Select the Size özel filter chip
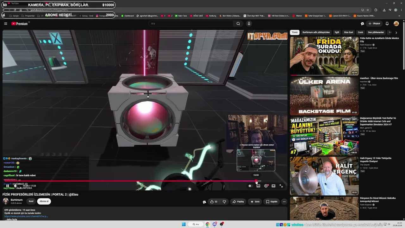The height and width of the screenshot is (228, 405). tap(348, 32)
